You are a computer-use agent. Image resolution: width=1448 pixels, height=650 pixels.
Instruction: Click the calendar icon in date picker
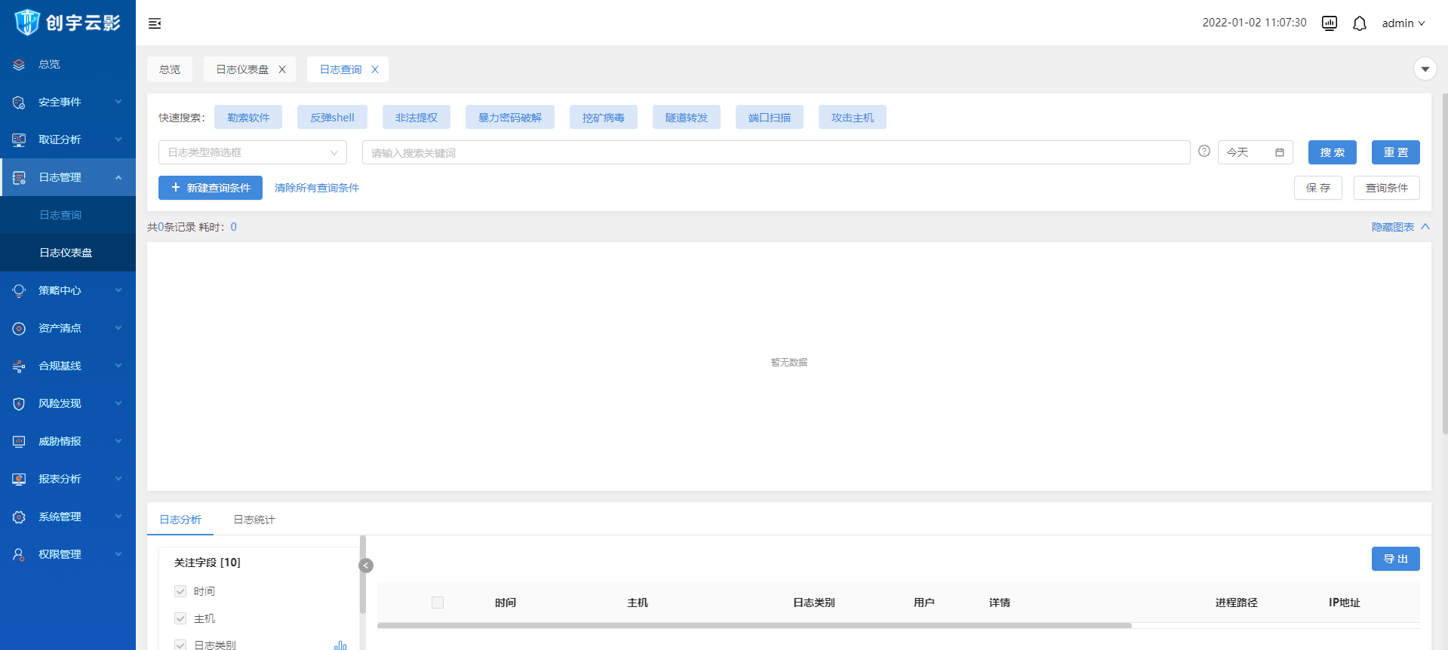point(1280,152)
